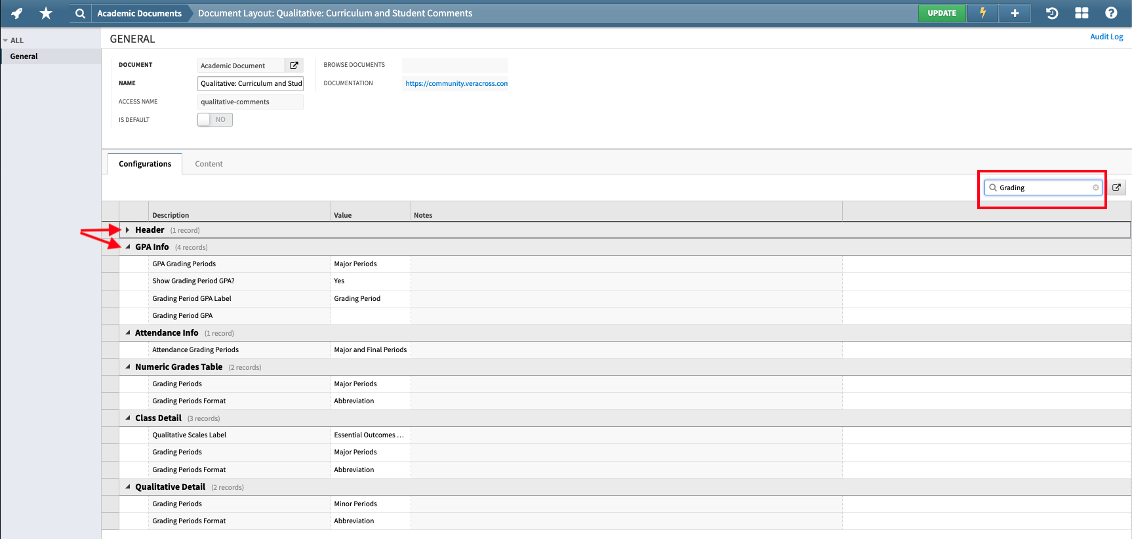Collapse the Class Detail group

(128, 418)
